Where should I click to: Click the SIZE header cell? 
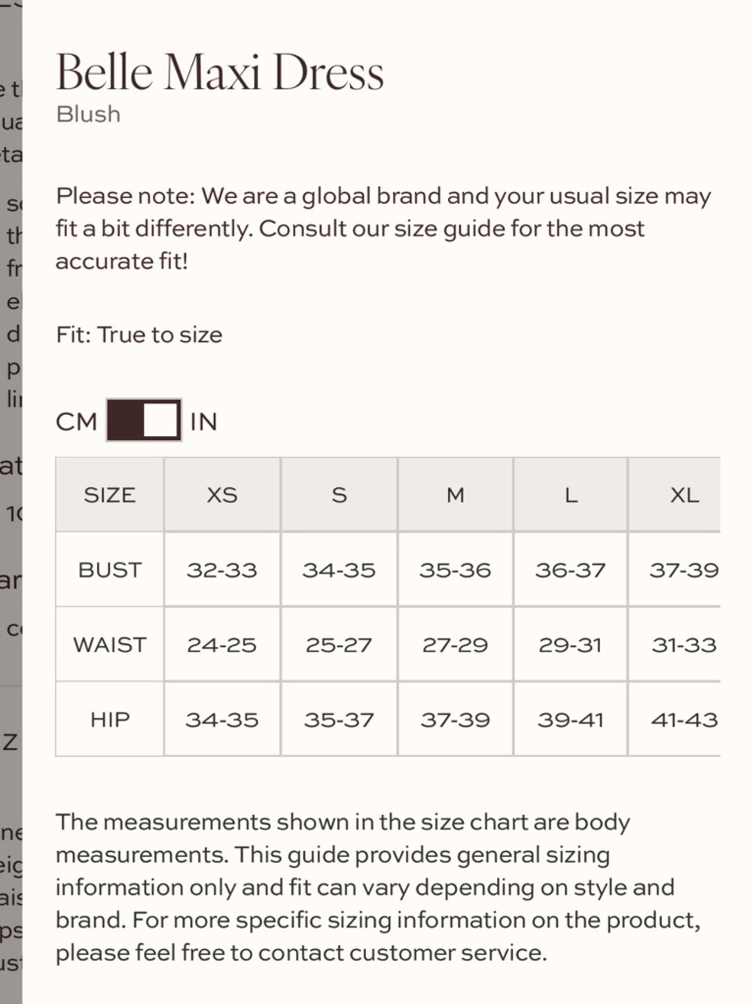(x=110, y=495)
